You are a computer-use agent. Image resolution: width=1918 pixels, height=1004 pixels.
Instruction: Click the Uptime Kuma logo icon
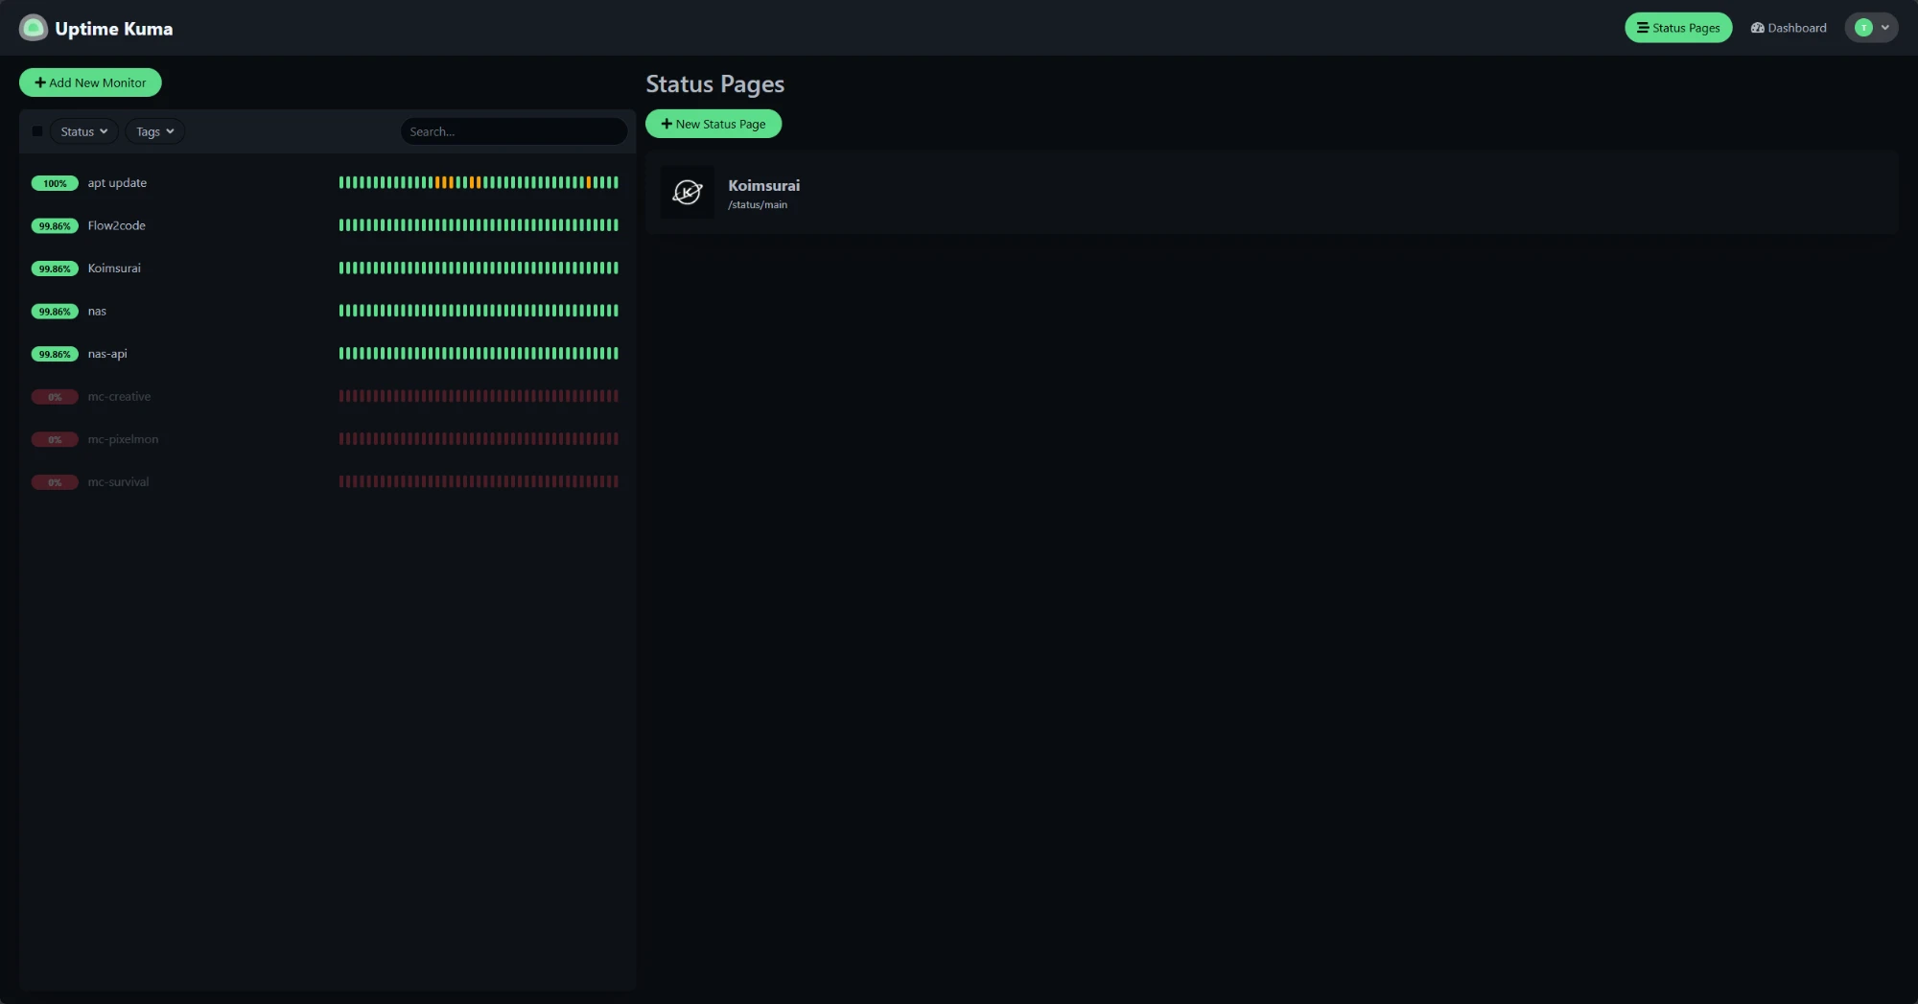33,28
